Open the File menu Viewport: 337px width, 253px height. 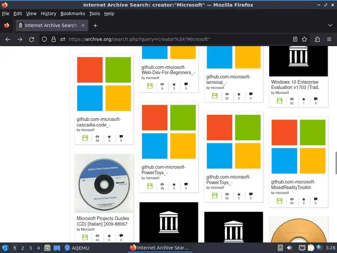pos(6,14)
